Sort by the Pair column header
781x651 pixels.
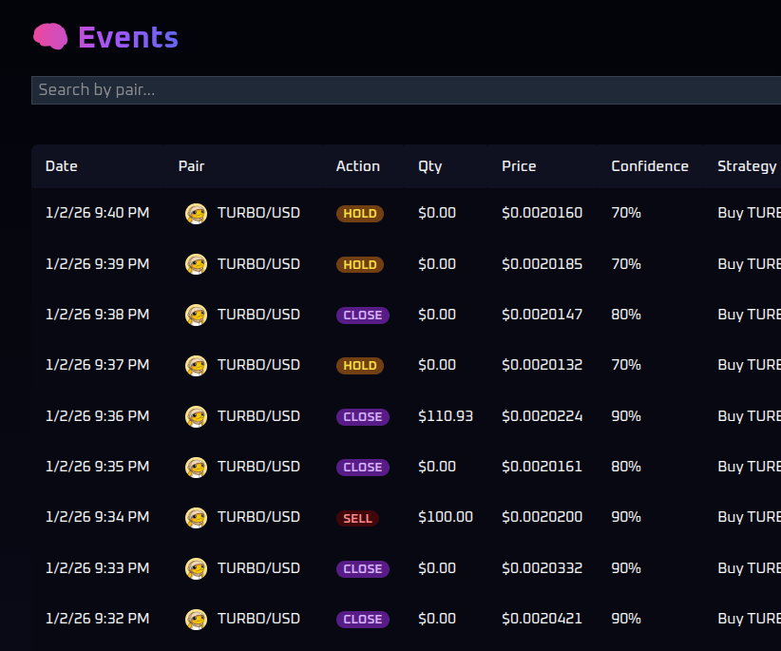coord(191,166)
